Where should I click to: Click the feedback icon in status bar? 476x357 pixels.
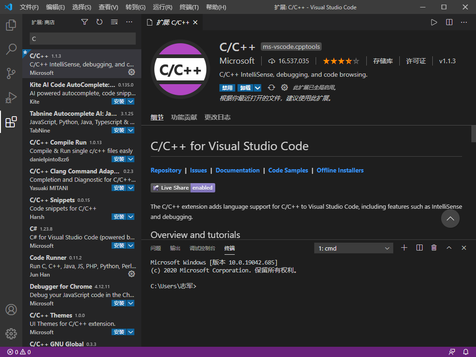452,352
